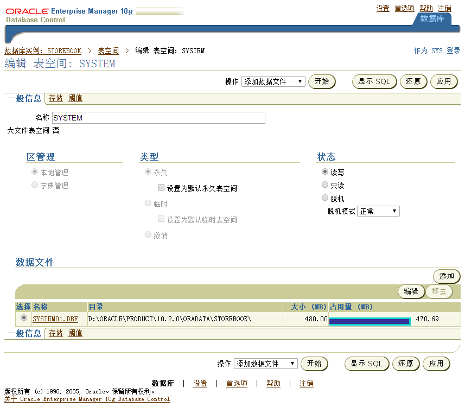Click the 应用 button to apply changes
Viewport: 465px width, 407px height.
pos(444,81)
